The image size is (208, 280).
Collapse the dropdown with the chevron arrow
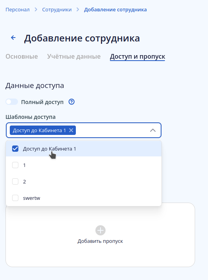click(153, 130)
